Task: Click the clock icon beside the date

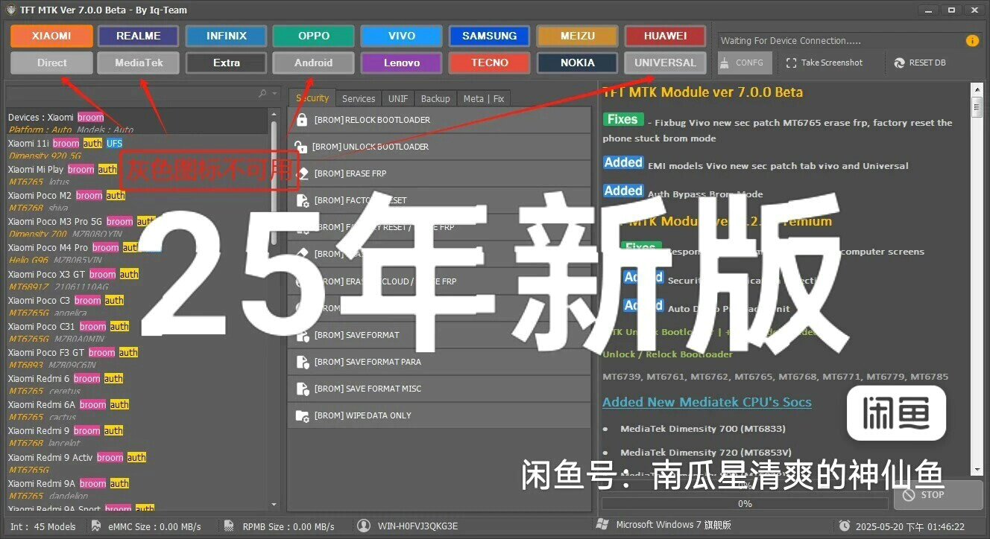Action: [844, 526]
